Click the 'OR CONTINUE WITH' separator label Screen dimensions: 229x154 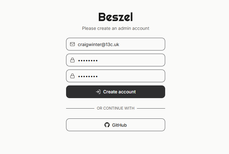click(116, 108)
